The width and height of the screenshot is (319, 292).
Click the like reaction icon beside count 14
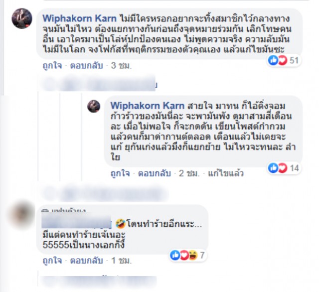pyautogui.click(x=273, y=168)
